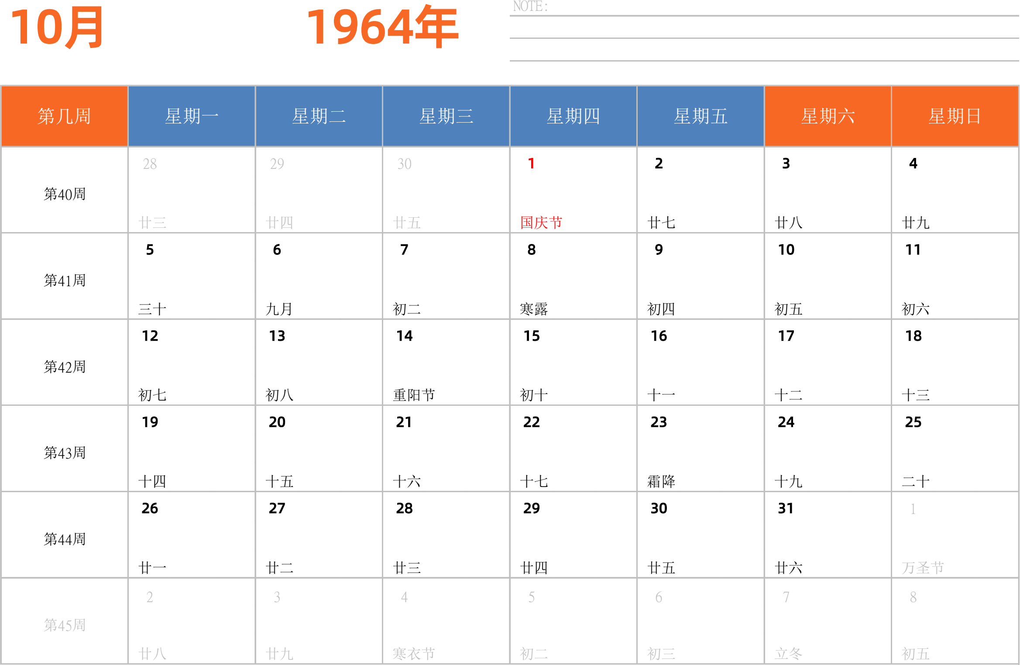Click the 第42周 week label
This screenshot has width=1020, height=665.
tap(65, 367)
